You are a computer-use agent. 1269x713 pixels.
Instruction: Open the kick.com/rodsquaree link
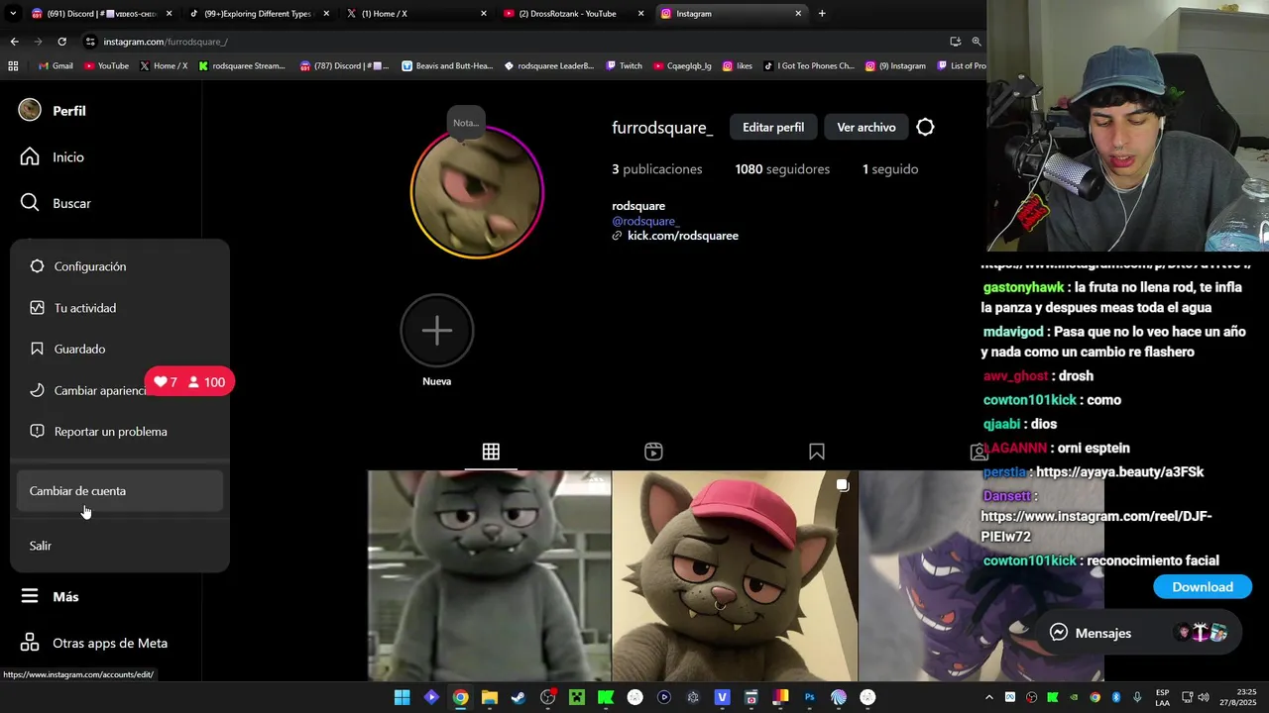(682, 236)
